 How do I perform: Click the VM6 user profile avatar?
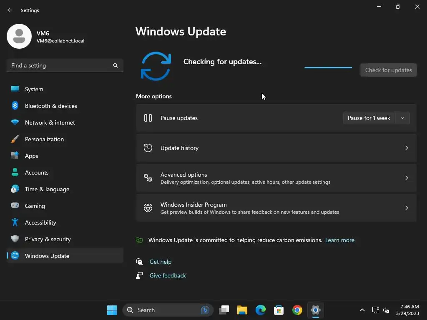point(19,36)
